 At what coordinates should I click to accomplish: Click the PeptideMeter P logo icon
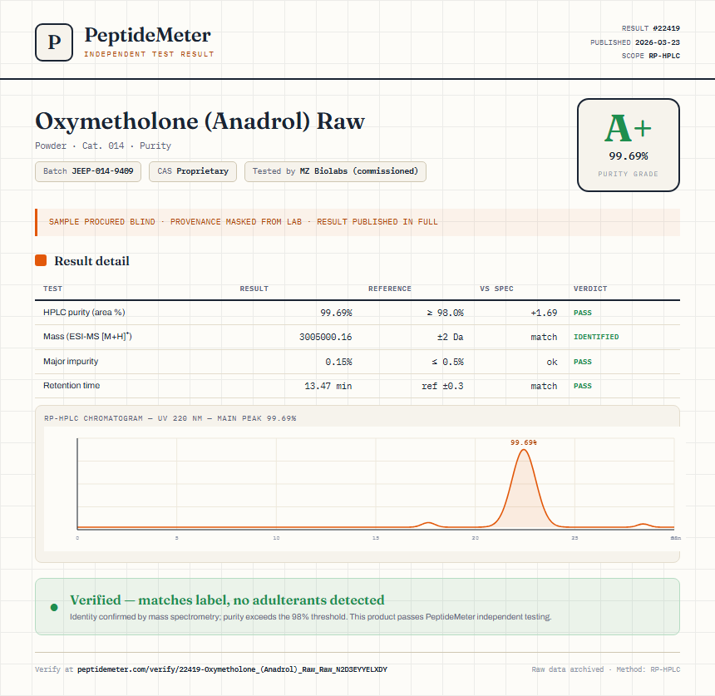[x=54, y=42]
